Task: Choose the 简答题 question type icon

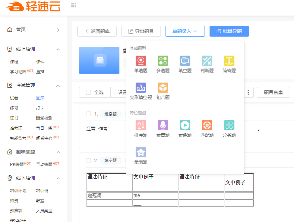Action: coord(229,61)
